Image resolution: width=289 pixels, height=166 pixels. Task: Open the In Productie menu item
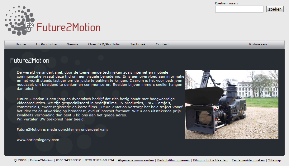point(46,44)
